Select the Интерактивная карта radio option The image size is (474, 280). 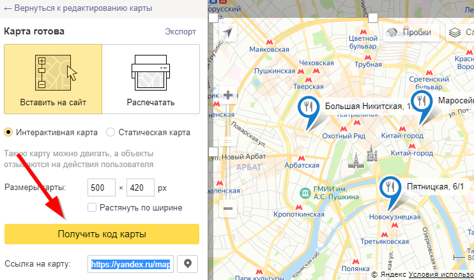pos(9,133)
